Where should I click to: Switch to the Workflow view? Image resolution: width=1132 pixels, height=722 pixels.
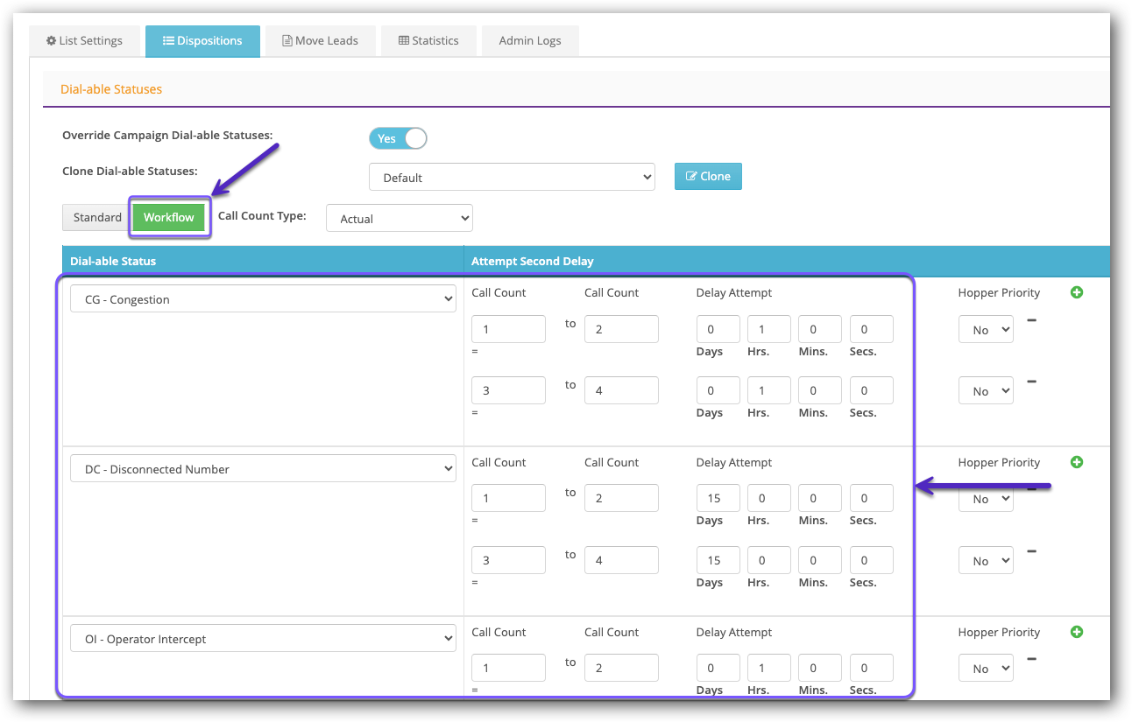pos(168,217)
